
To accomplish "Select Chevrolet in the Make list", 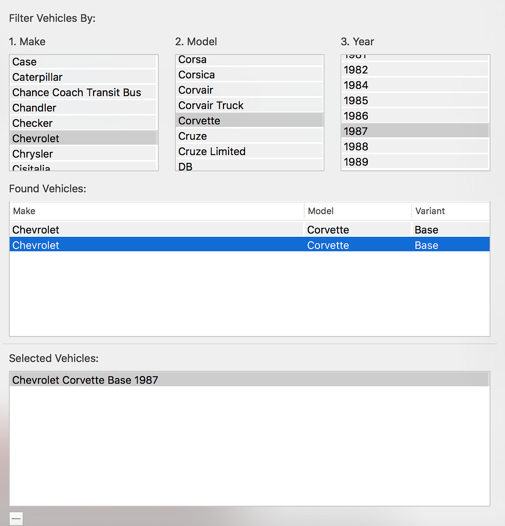I will (x=84, y=139).
